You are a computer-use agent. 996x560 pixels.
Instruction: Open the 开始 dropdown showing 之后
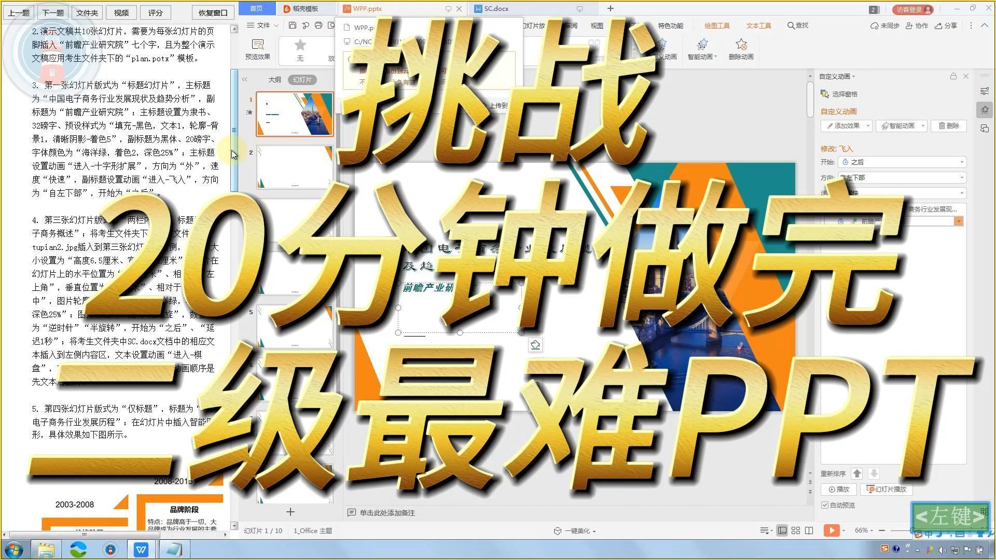[x=902, y=162]
